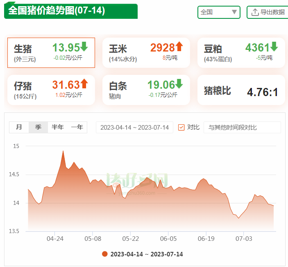Select the 生猪 (外三元) price card

[x=51, y=53]
